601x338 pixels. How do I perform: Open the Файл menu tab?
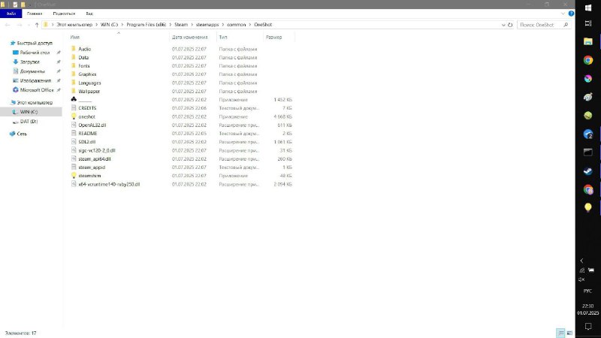tap(11, 14)
